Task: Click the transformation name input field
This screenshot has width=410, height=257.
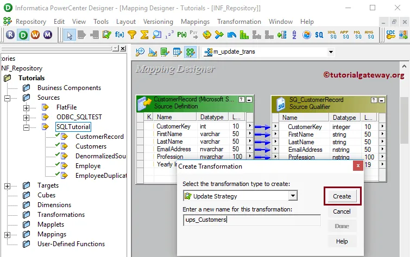Action: click(252, 220)
